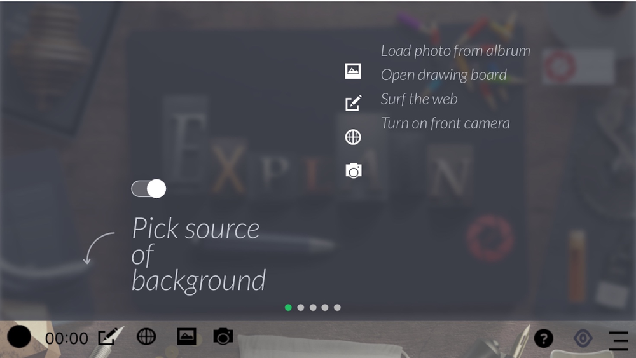Click the 00:00 recording timer
636x358 pixels.
(67, 338)
